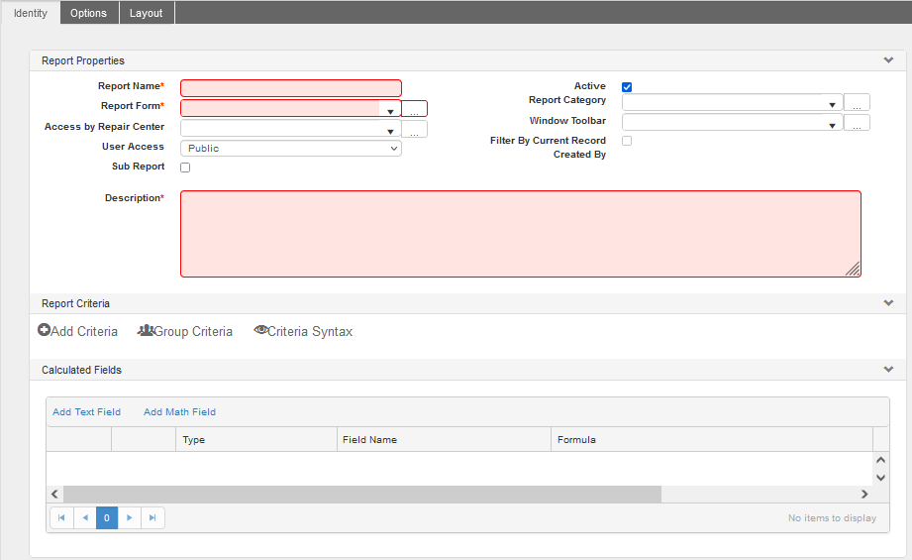Check Filter By Current Record box

coord(627,141)
